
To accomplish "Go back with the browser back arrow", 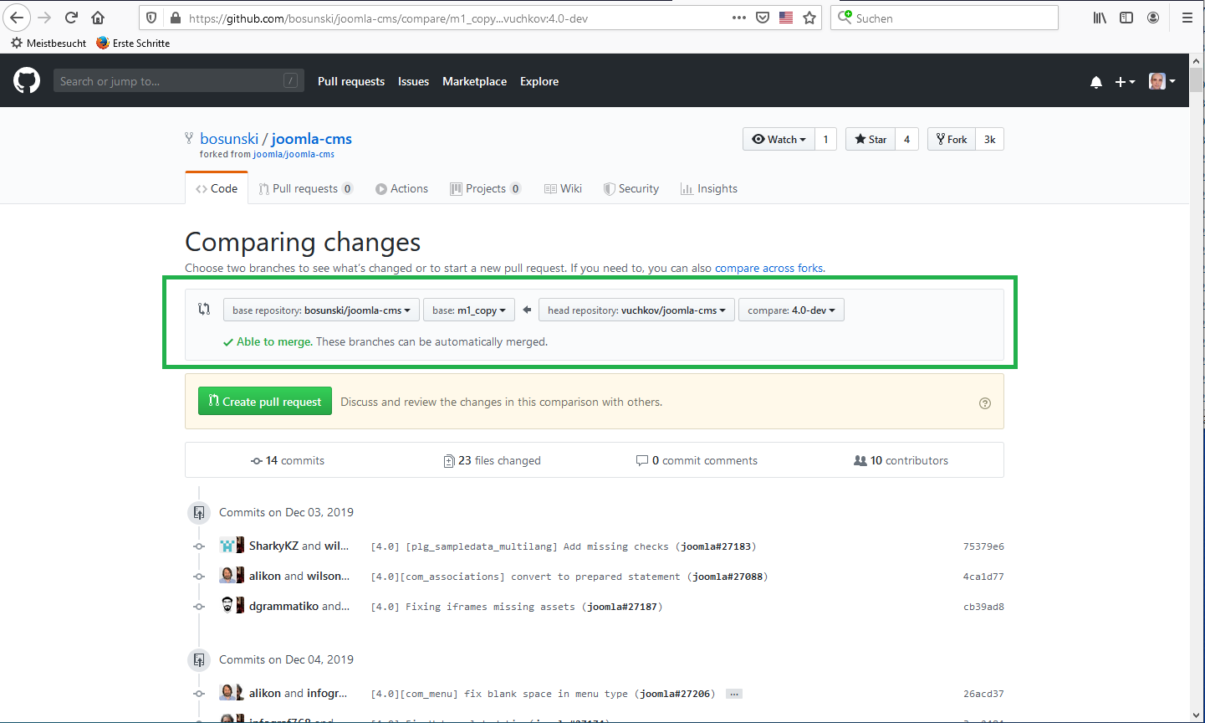I will pyautogui.click(x=17, y=18).
